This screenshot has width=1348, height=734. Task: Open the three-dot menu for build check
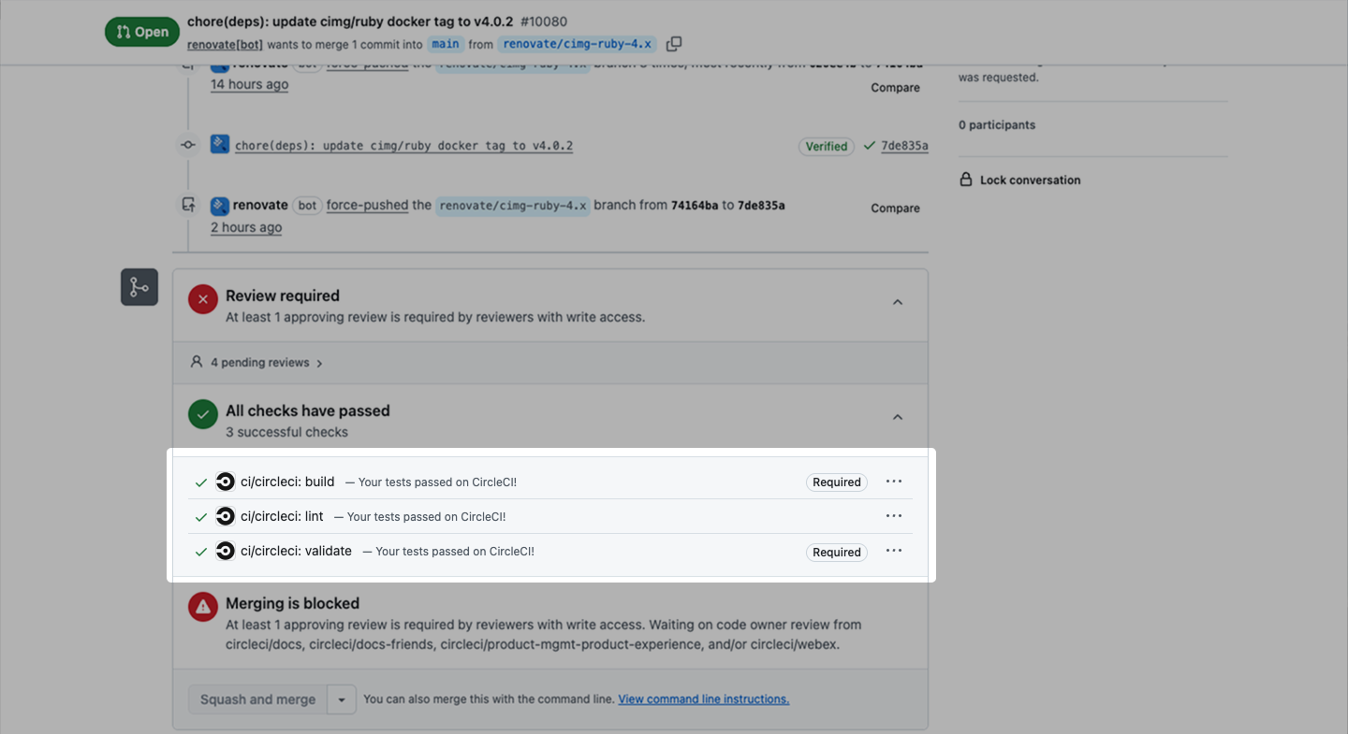coord(894,482)
